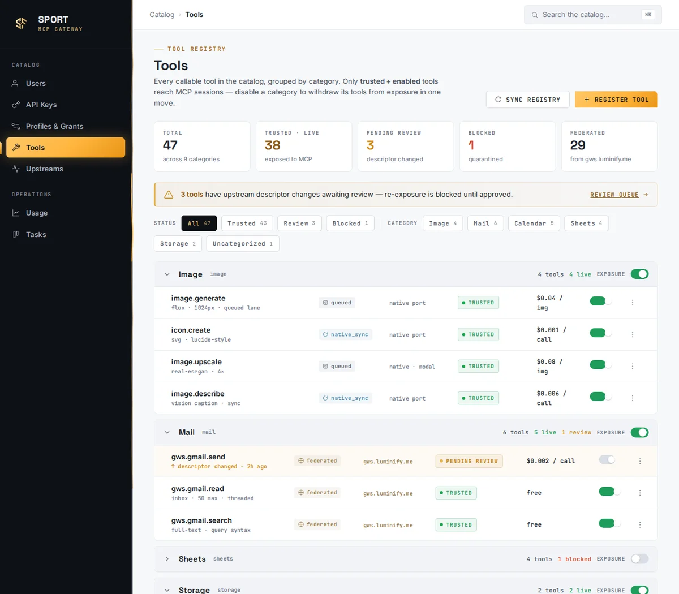Collapse the Storage category group
The image size is (679, 594).
click(x=167, y=590)
